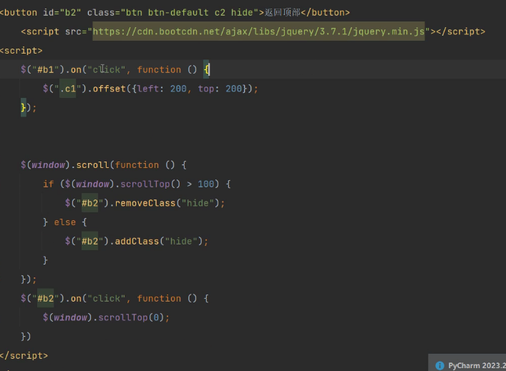Select the "#b1" selector string
The height and width of the screenshot is (371, 506).
(46, 69)
